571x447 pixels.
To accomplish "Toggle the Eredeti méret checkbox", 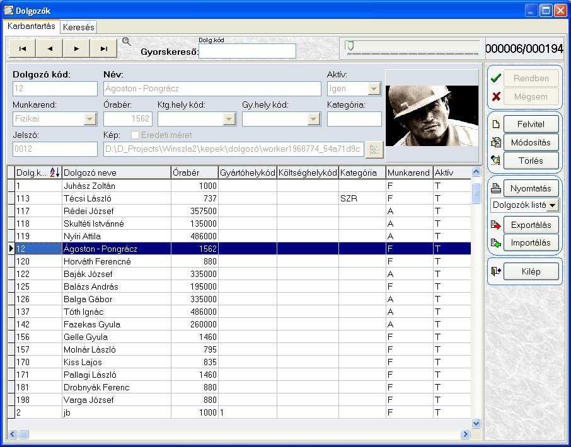I will (x=135, y=135).
